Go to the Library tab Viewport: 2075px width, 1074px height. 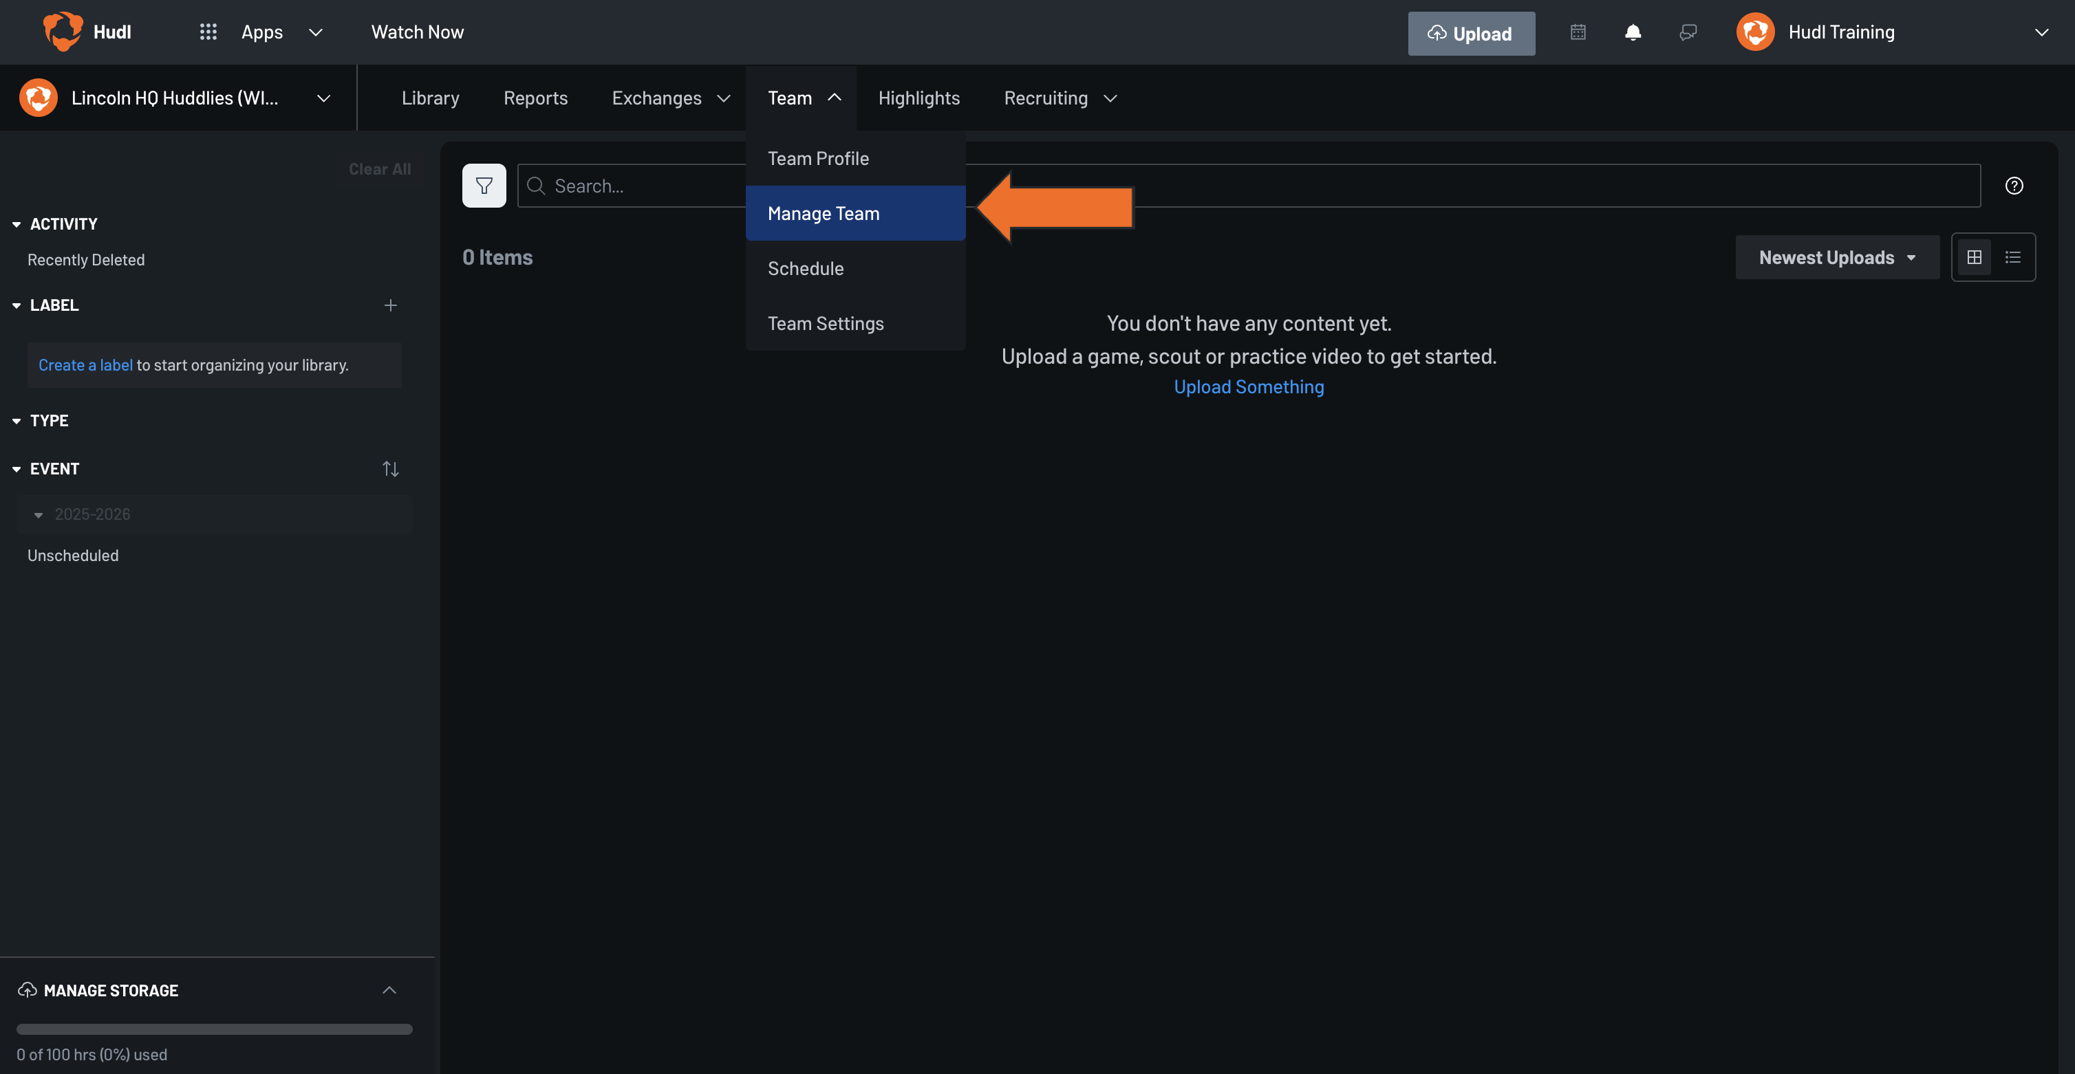coord(430,98)
